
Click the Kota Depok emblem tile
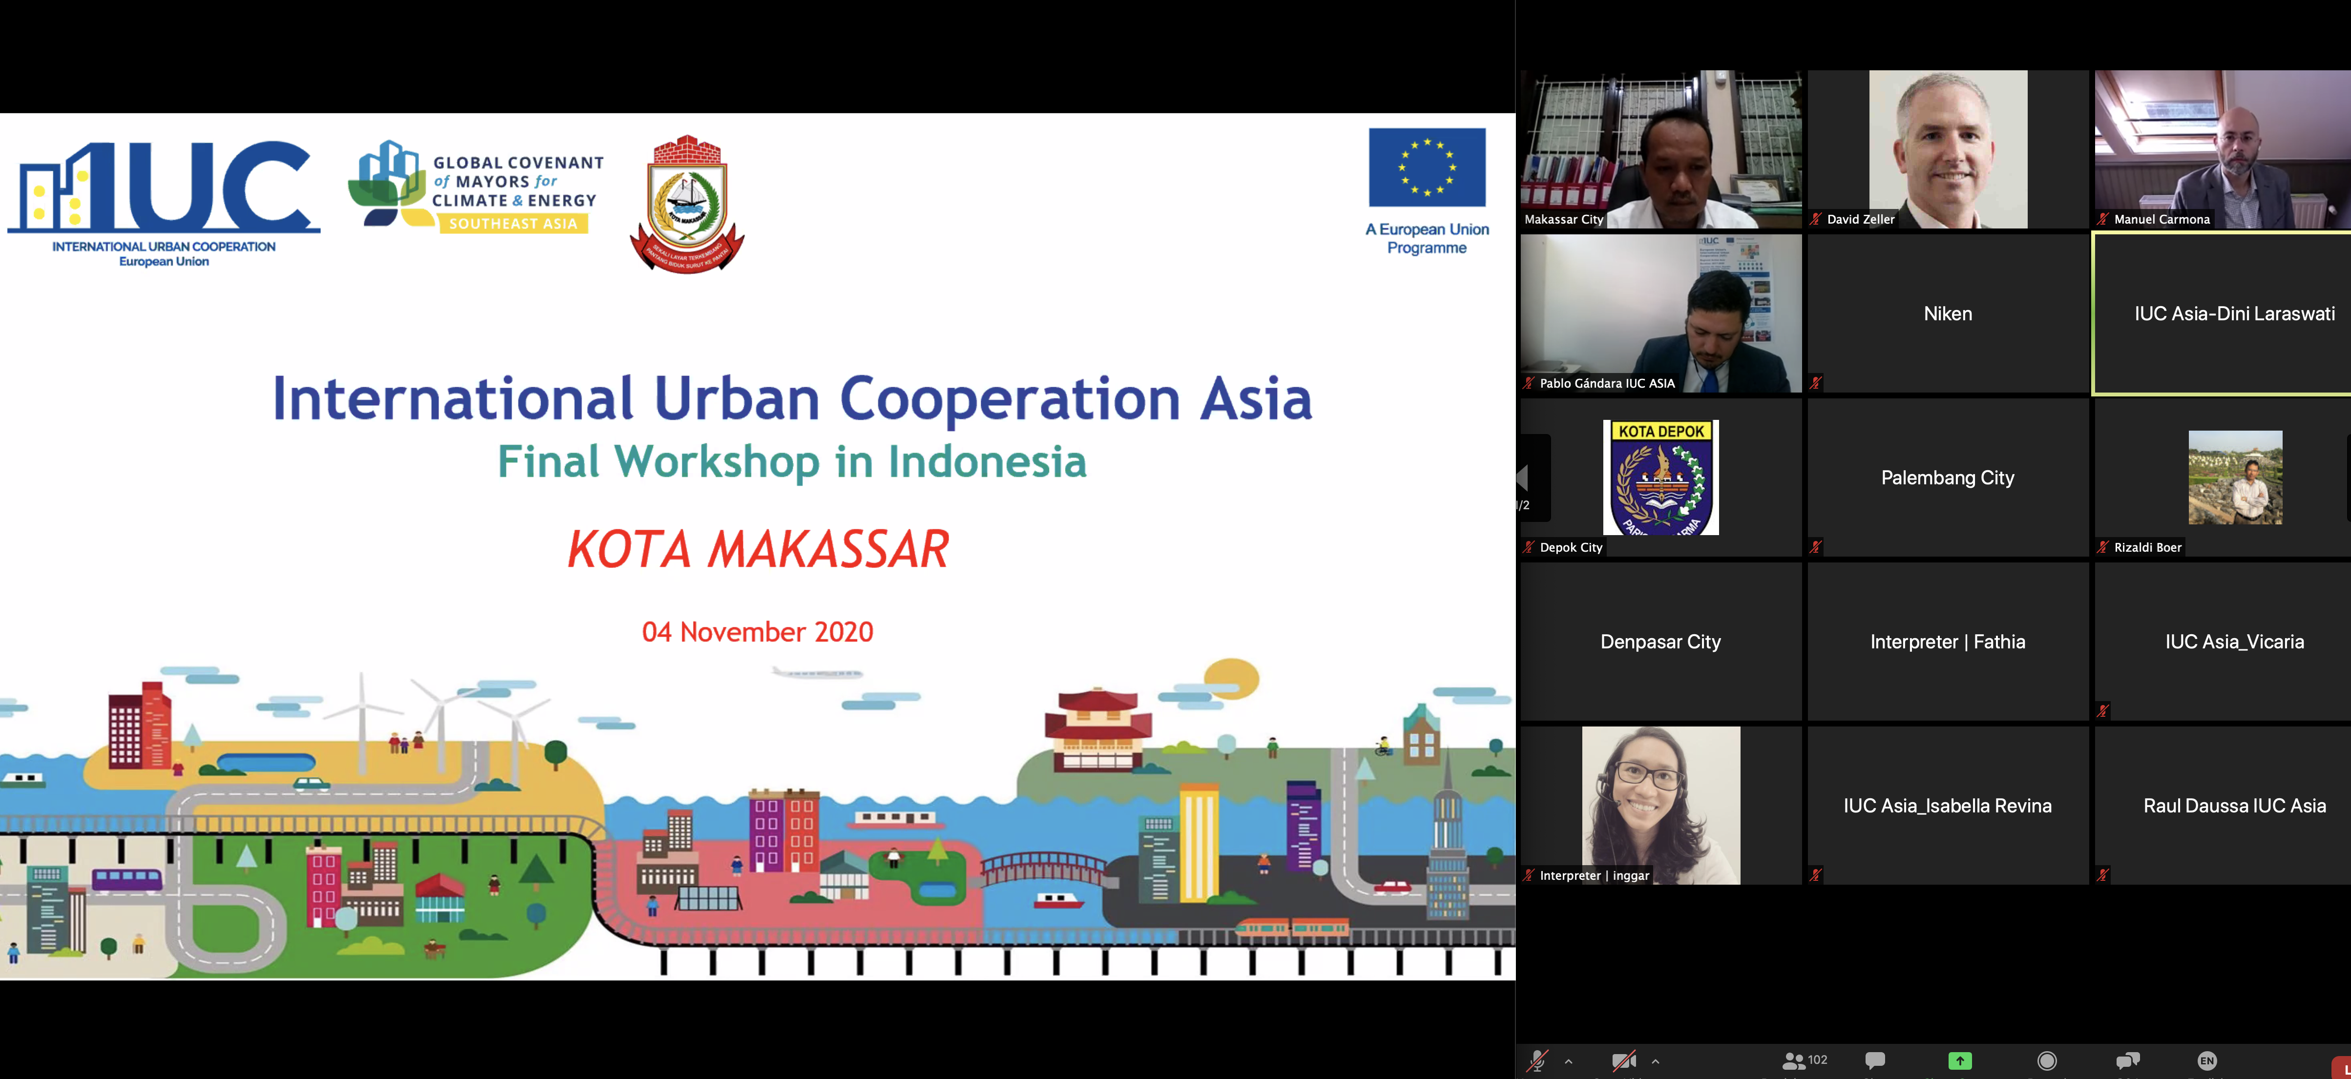(x=1660, y=477)
